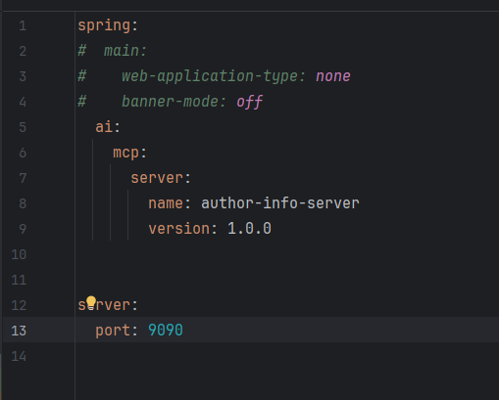Click the top-level 'server:' key on line 12
The width and height of the screenshot is (499, 400).
coord(108,305)
